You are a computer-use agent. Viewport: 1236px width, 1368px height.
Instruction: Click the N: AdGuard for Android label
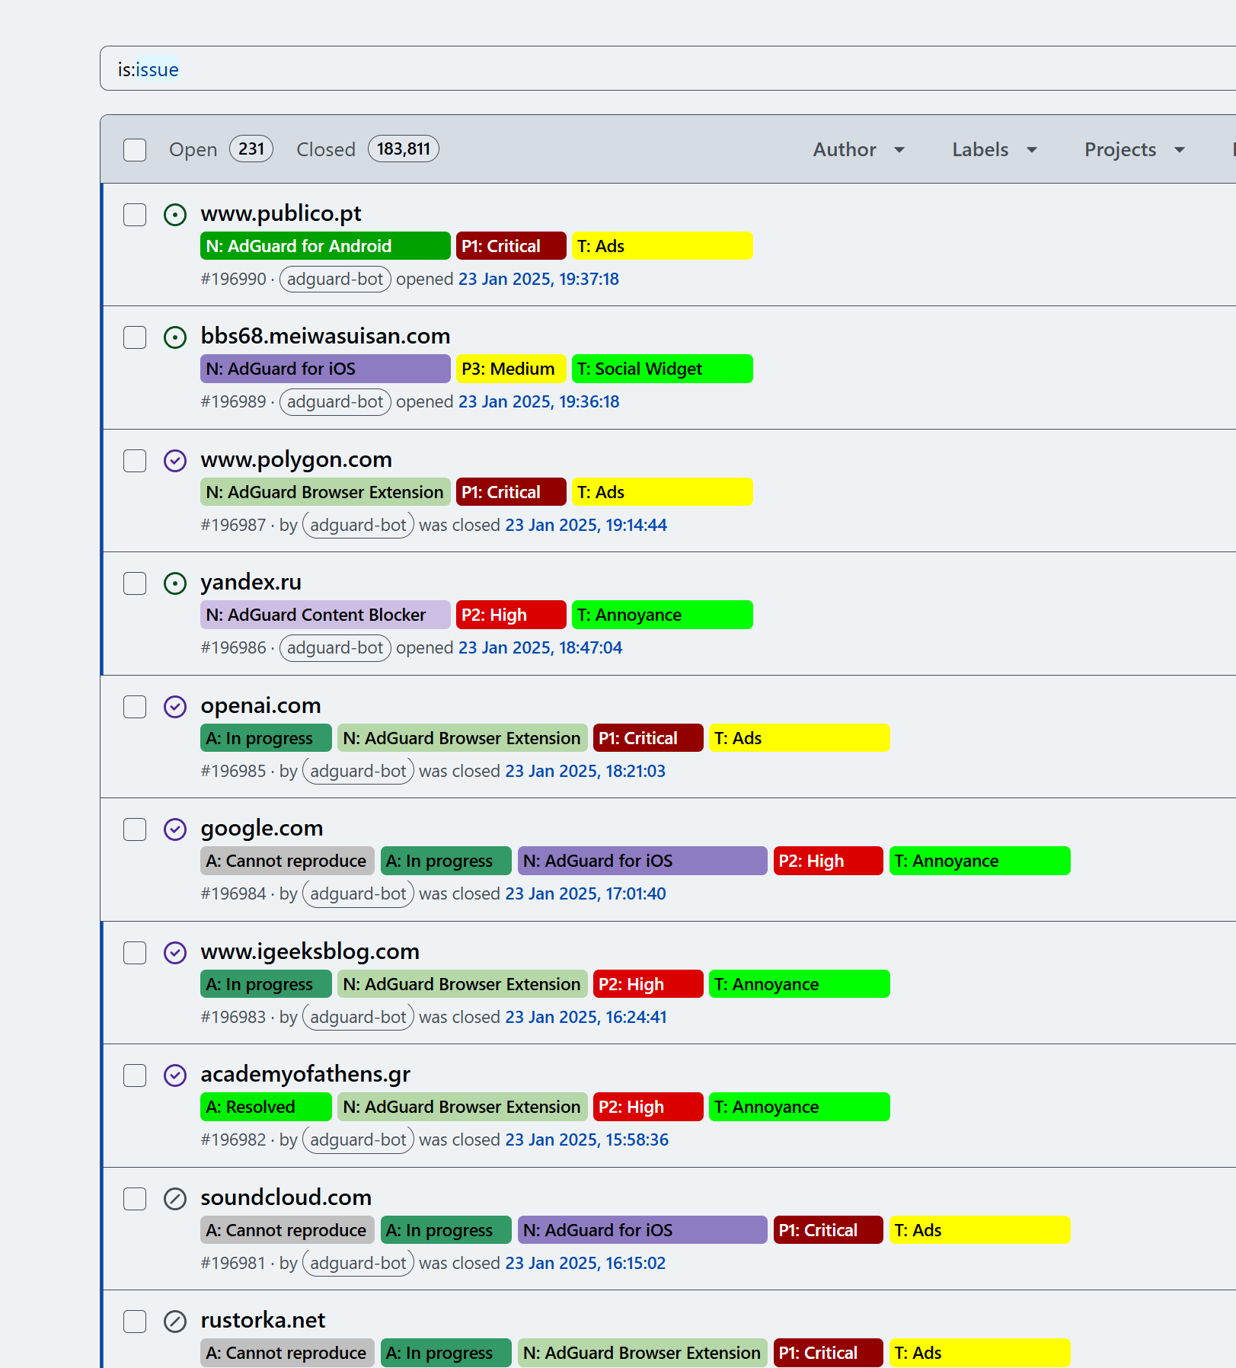point(325,246)
